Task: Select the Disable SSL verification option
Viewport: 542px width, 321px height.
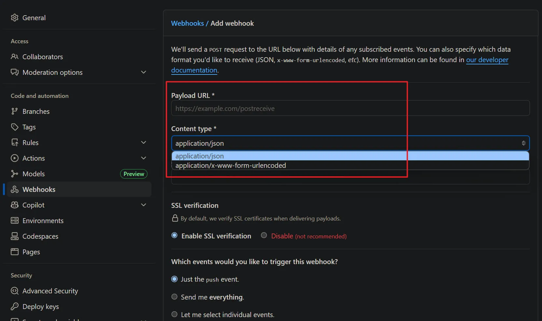Action: coord(264,235)
